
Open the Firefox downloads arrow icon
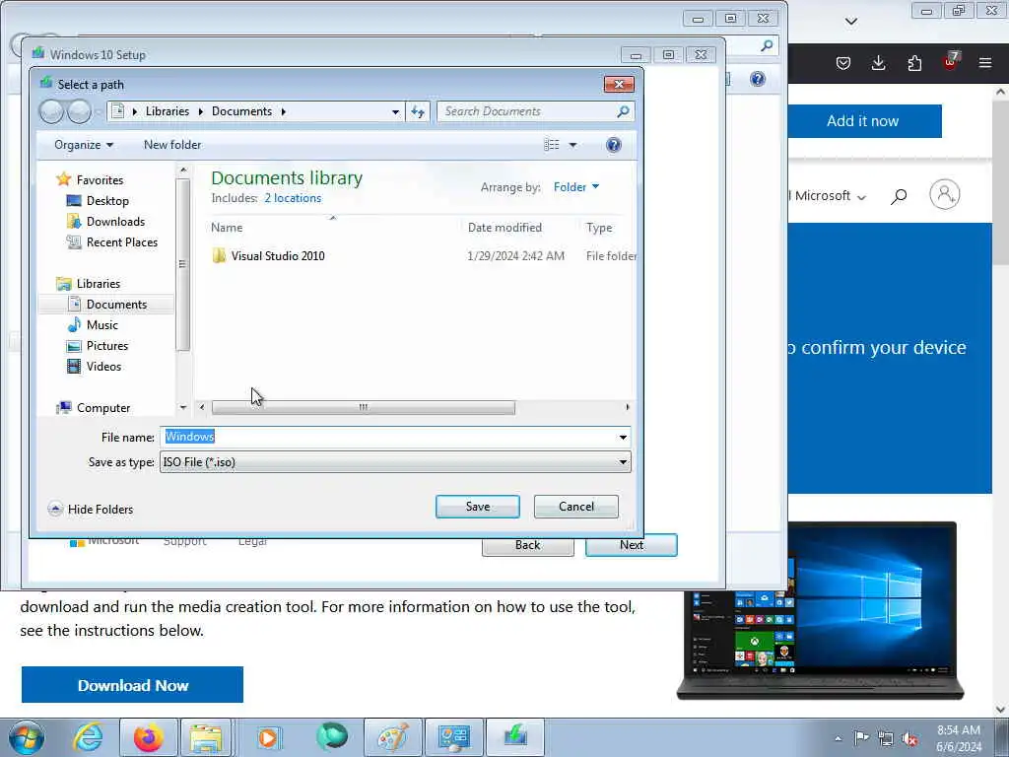[x=878, y=62]
